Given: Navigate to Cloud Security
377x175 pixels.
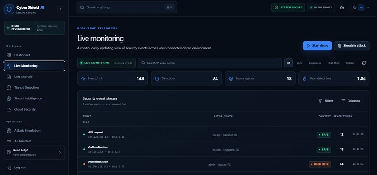Looking at the screenshot, I should click(x=34, y=109).
